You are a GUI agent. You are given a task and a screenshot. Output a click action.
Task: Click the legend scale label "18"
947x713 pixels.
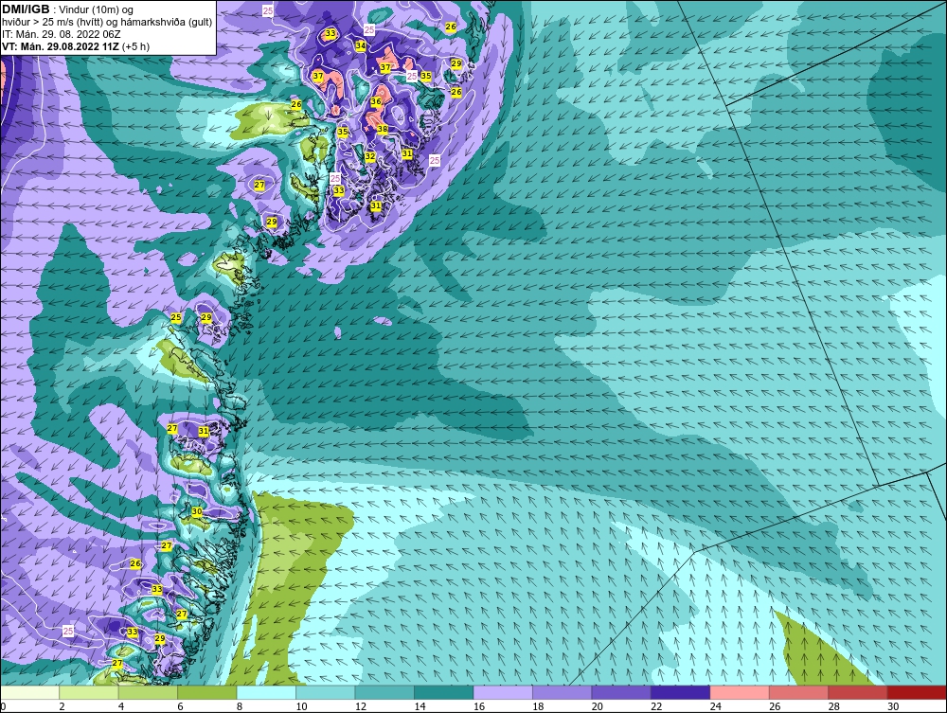click(538, 706)
